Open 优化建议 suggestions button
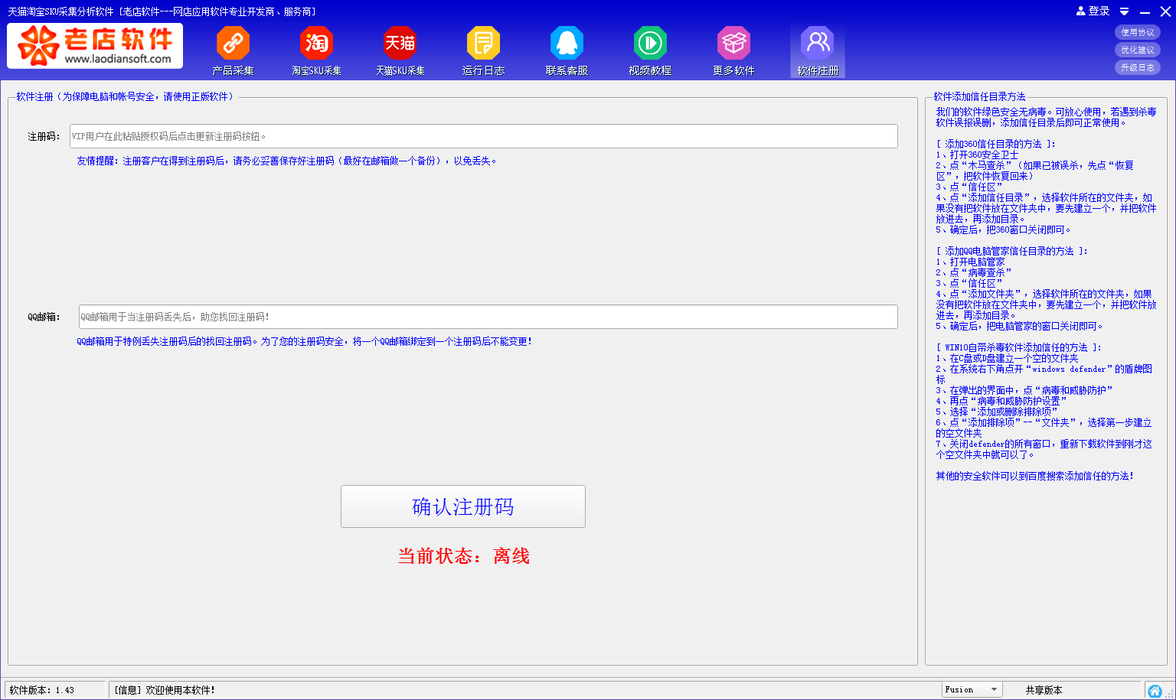 click(1138, 50)
